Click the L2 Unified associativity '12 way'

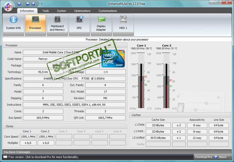click(197, 138)
